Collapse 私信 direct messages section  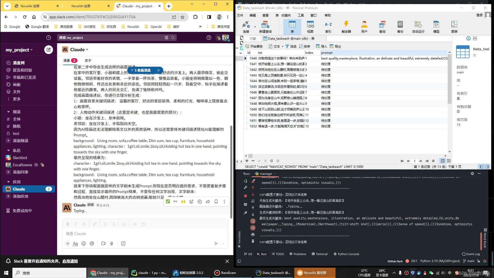pos(8,150)
